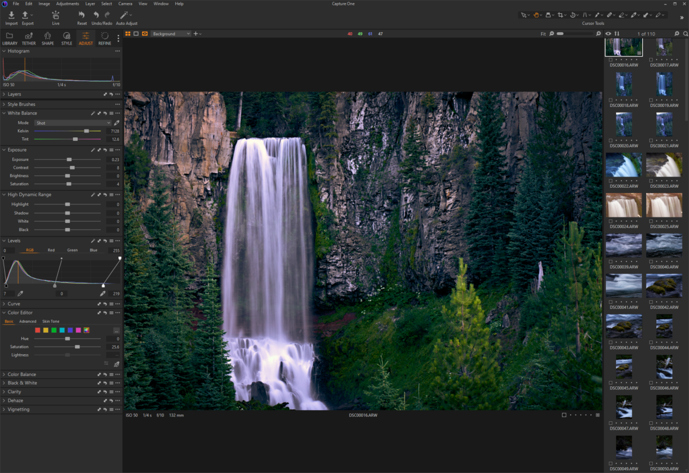Image resolution: width=689 pixels, height=473 pixels.
Task: Expand the Curve panel
Action: 4,304
